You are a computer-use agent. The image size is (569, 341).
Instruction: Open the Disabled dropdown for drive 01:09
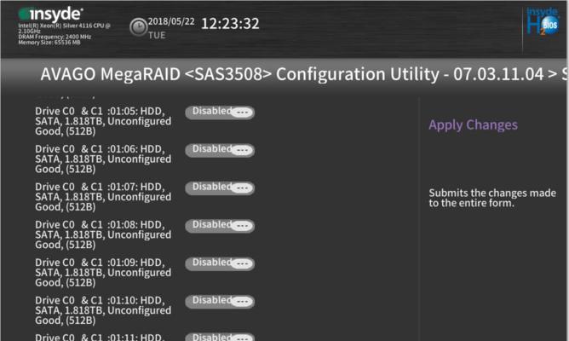220,263
